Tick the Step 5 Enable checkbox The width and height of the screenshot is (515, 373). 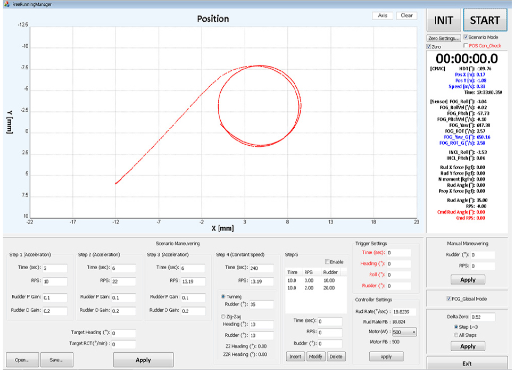point(327,262)
